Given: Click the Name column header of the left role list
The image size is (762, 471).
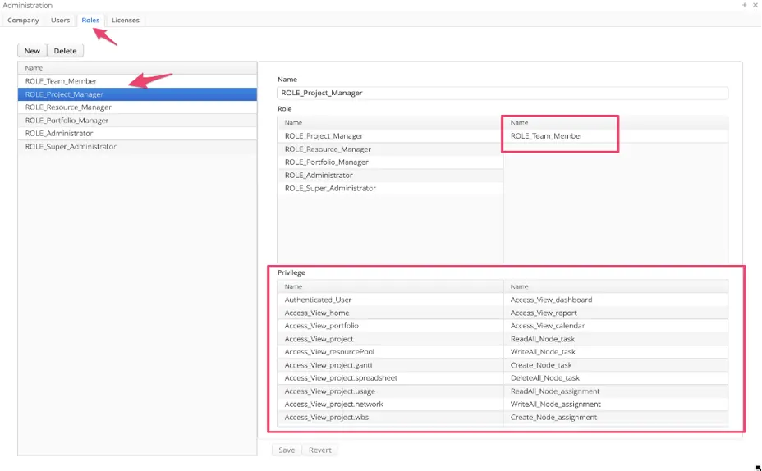Looking at the screenshot, I should (x=137, y=68).
